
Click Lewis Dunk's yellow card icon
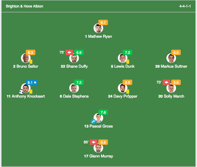click(x=128, y=62)
